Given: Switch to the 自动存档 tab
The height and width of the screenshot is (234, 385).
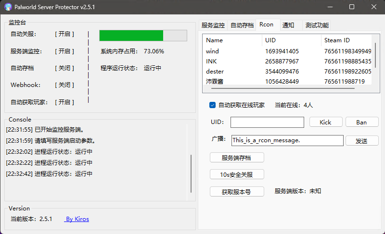Looking at the screenshot, I should click(x=242, y=25).
